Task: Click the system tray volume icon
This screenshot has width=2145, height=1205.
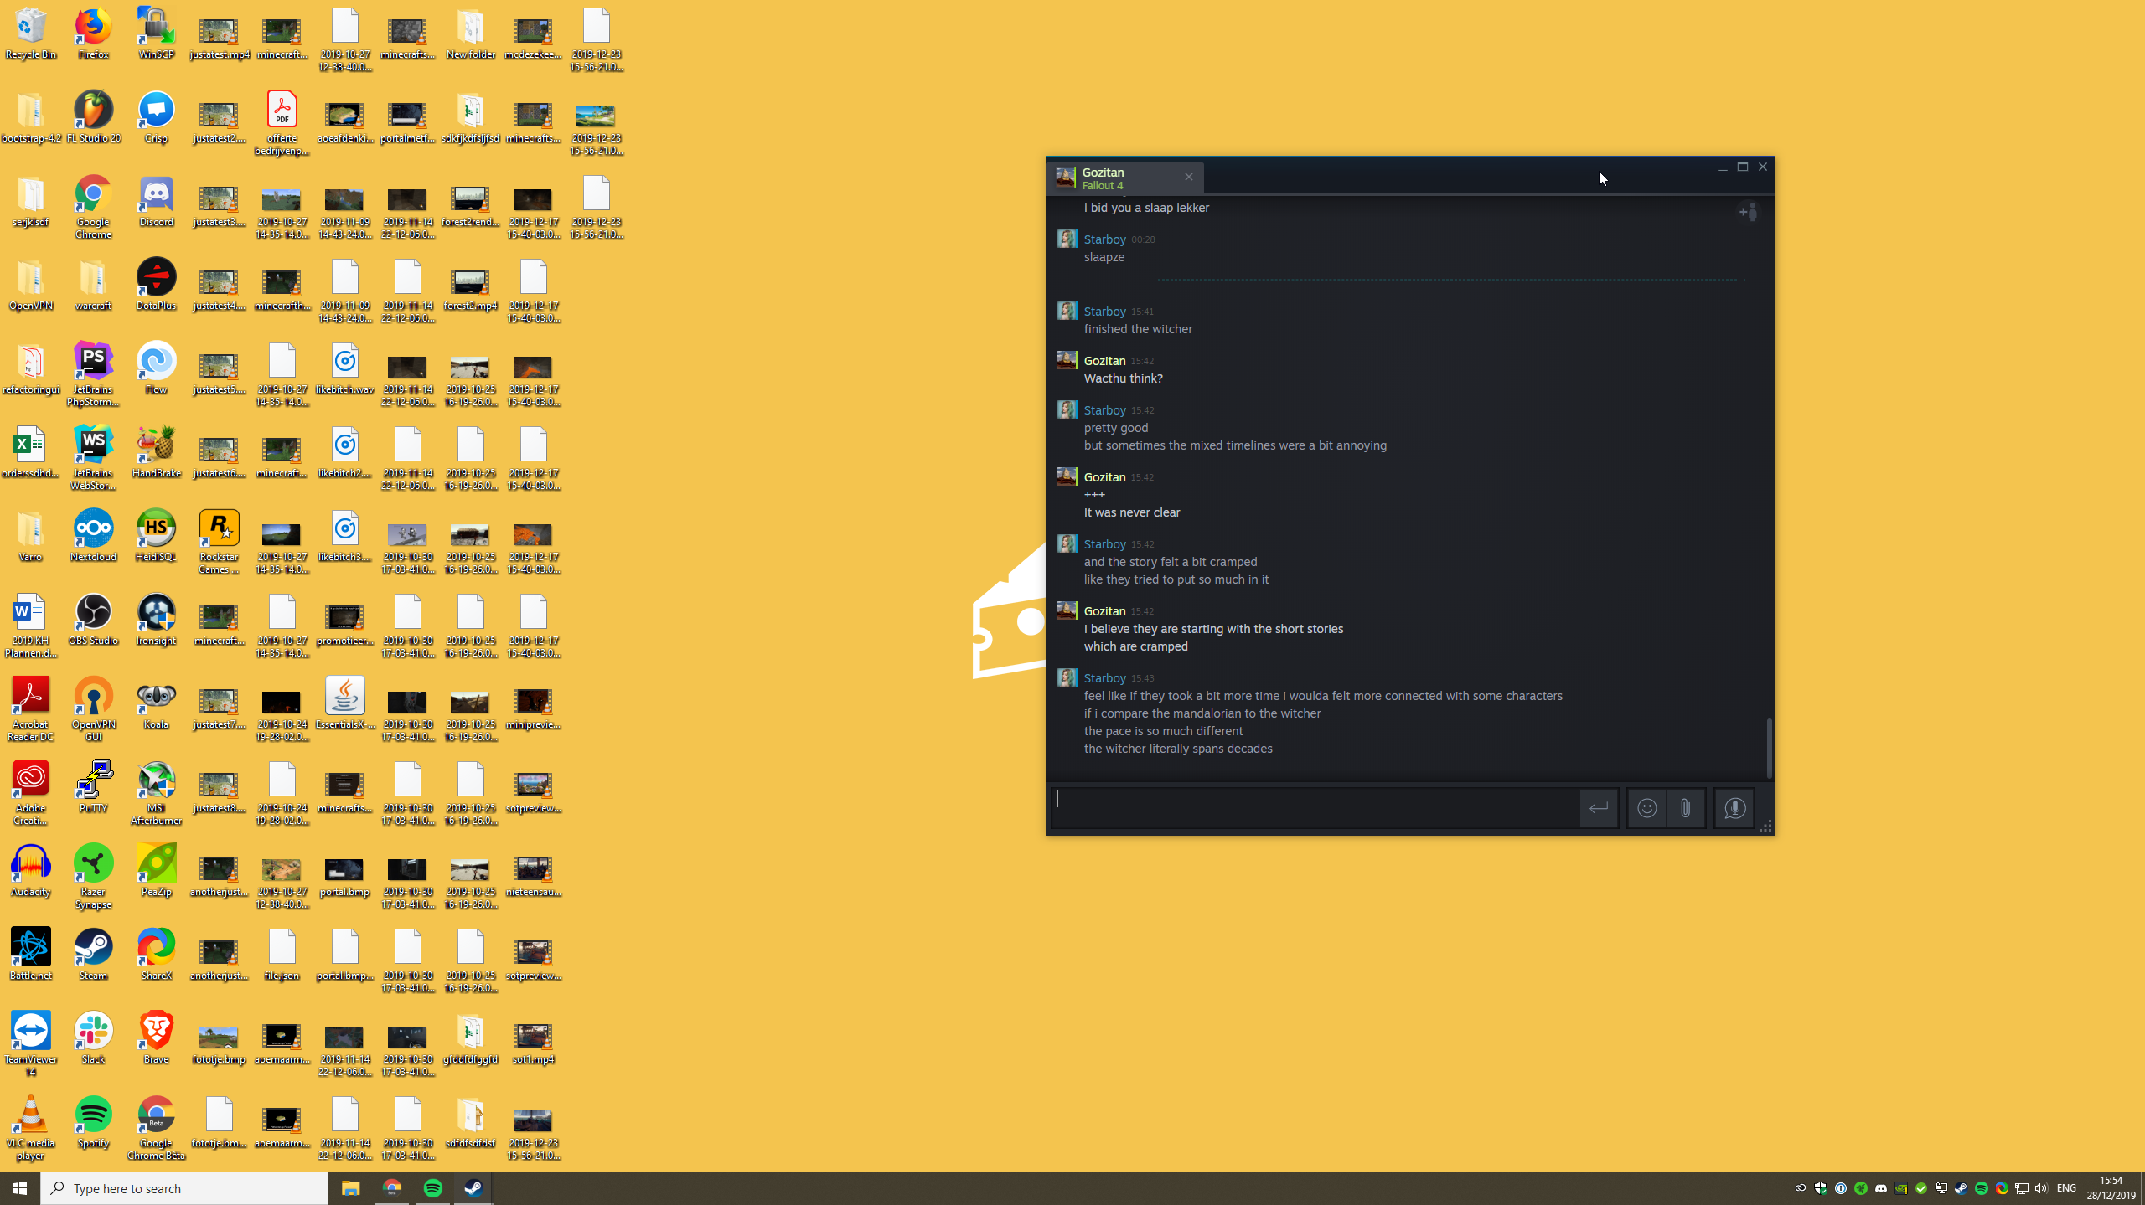Action: point(2041,1188)
